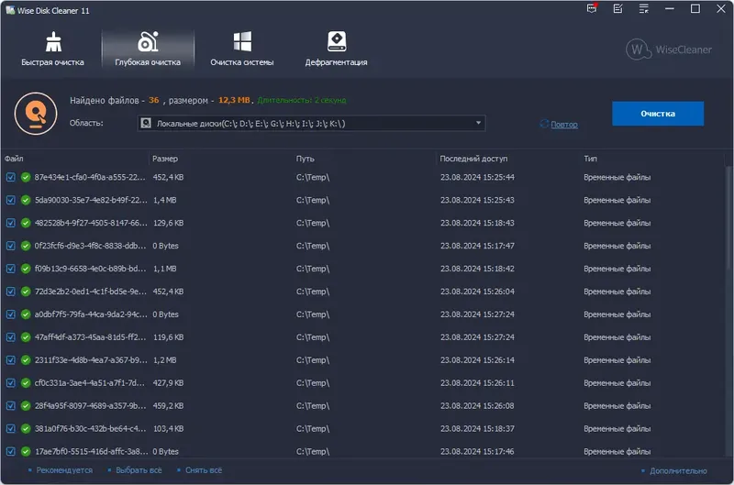The height and width of the screenshot is (485, 734).
Task: Open the feedback message icon in title bar
Action: coord(592,8)
